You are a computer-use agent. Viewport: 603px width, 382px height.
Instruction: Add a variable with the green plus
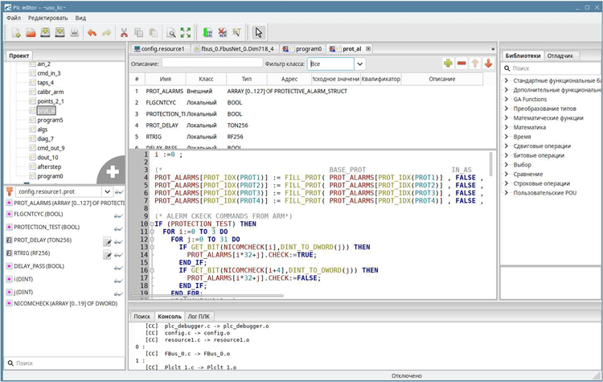tap(448, 64)
